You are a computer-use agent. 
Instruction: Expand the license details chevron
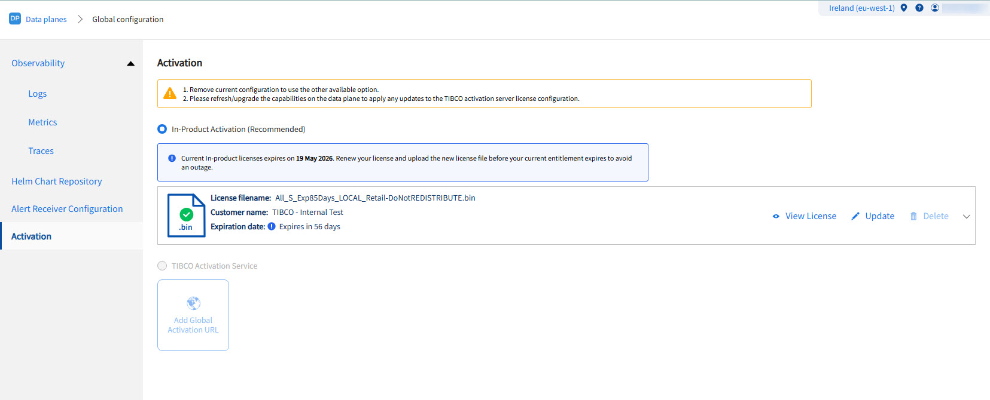(966, 216)
